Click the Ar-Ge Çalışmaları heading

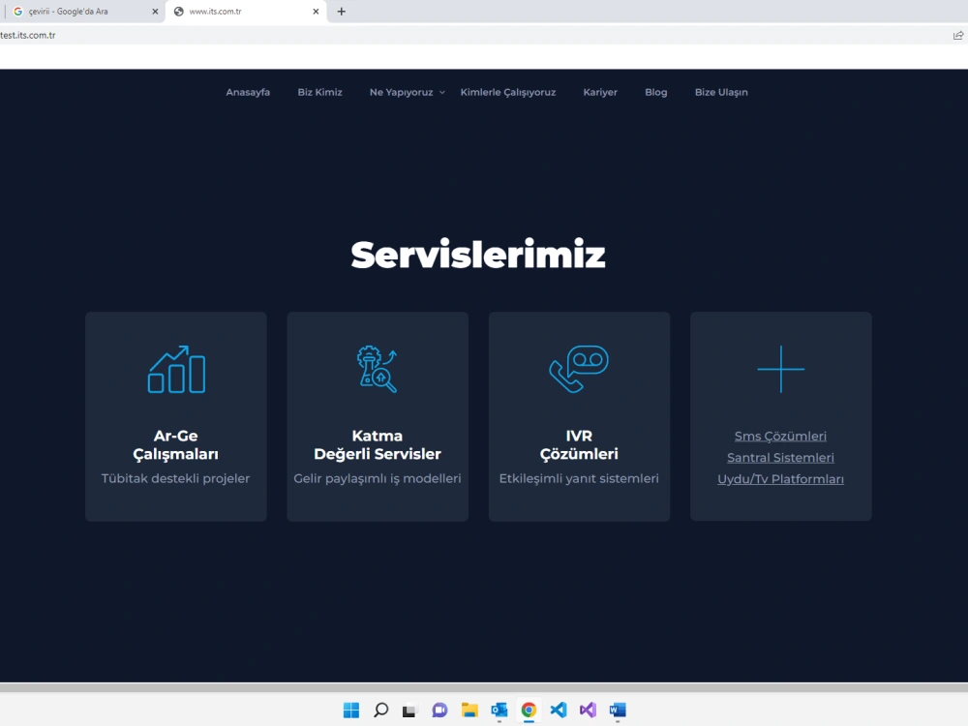pos(176,444)
